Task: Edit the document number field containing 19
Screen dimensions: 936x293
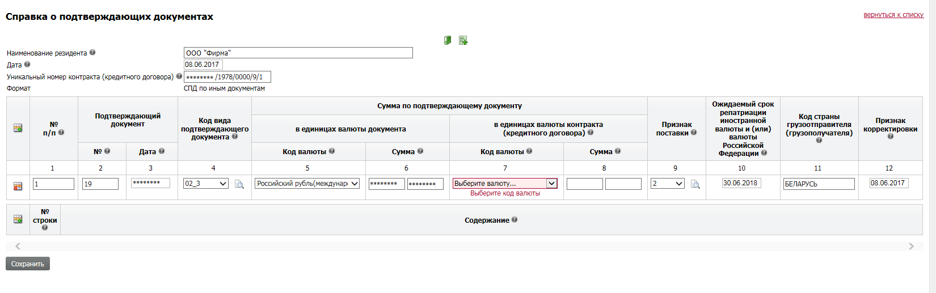Action: coord(100,184)
